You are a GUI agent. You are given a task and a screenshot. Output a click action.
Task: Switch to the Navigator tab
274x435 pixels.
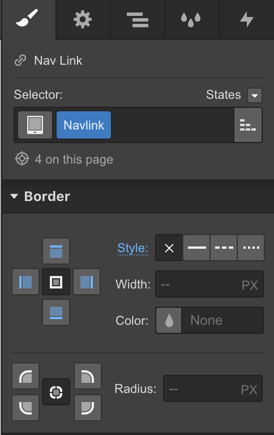(138, 19)
